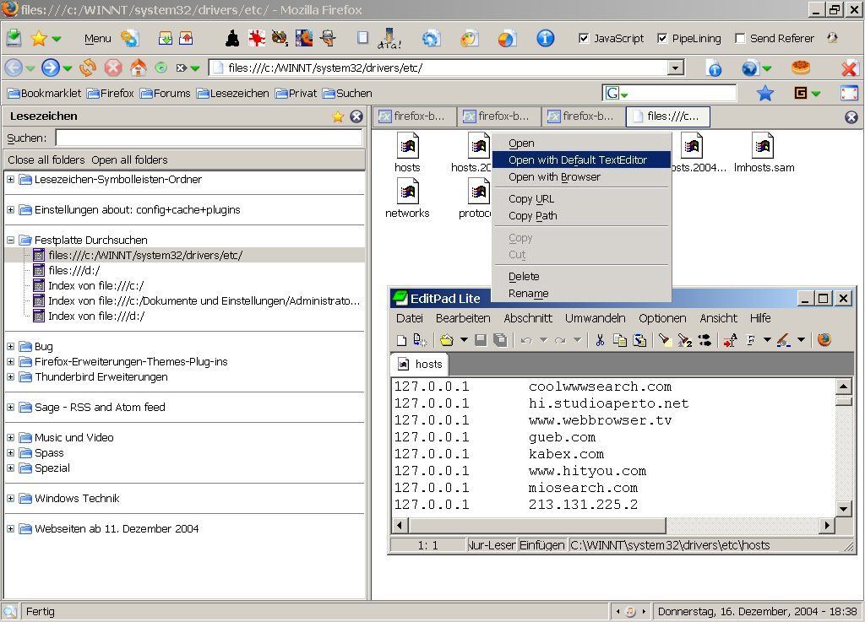Expand the Windows Technik folder
865x622 pixels.
(10, 498)
